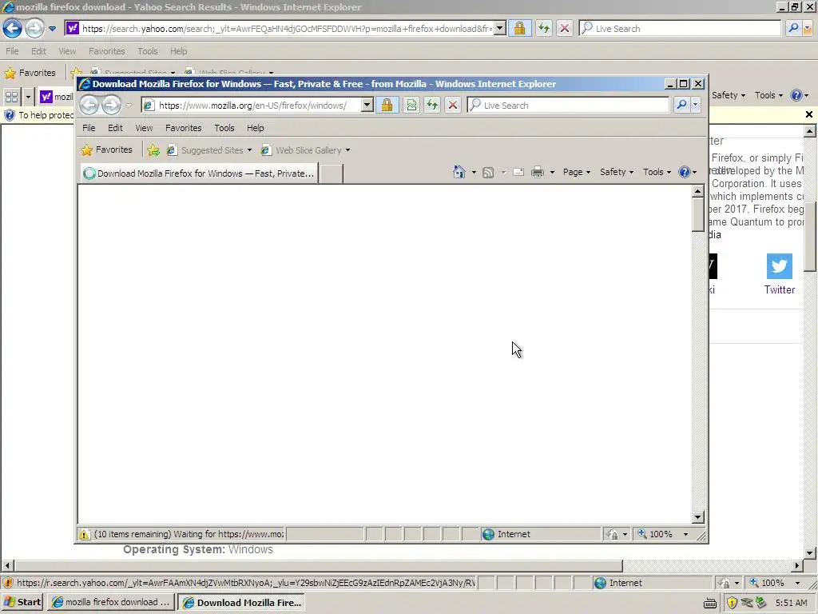This screenshot has width=818, height=614.
Task: Open address bar dropdown in front window
Action: click(x=367, y=105)
